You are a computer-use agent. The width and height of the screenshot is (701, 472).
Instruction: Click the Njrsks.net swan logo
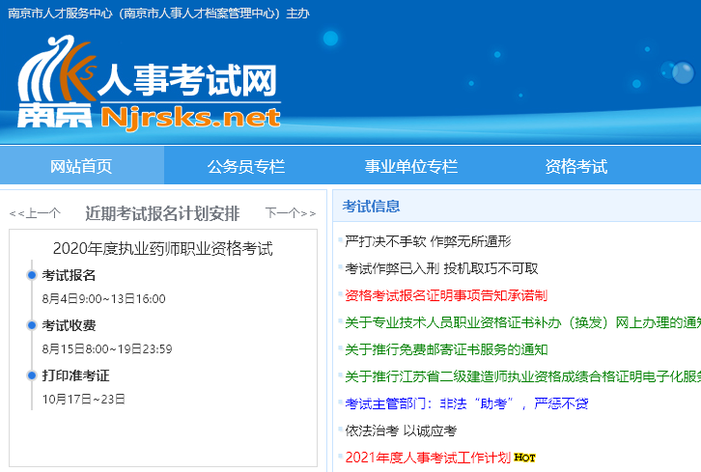coord(149,84)
